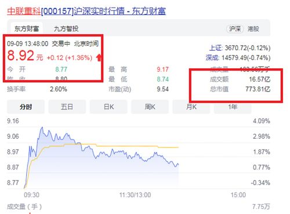290x214 pixels.
Task: Click the 11:30/13:00 time axis label
Action: 135,195
